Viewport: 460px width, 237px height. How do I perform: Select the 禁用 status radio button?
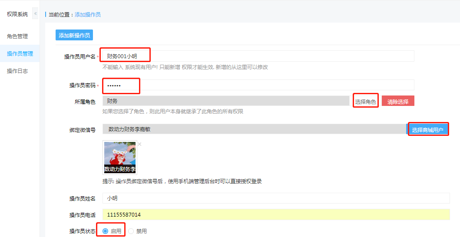point(131,231)
